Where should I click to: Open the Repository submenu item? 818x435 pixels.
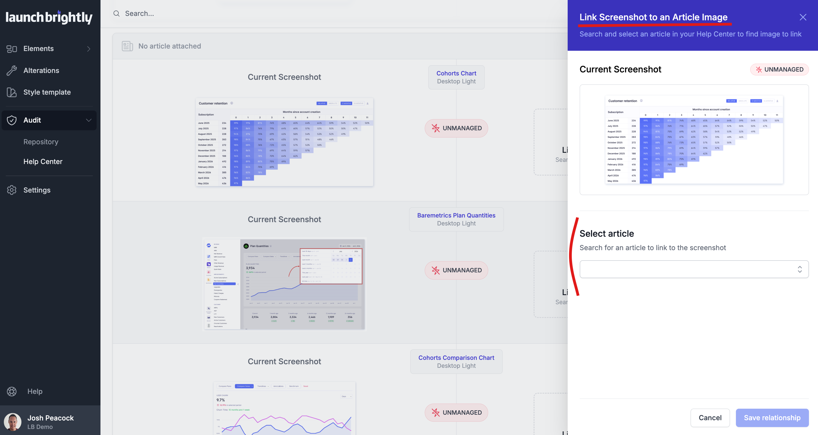[x=41, y=142]
